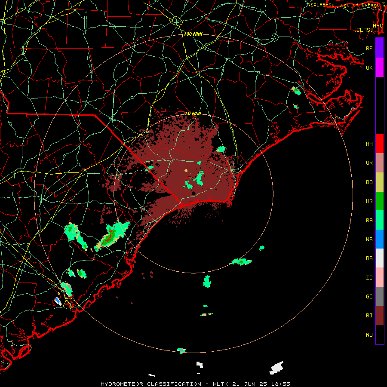Click the HA legend label

pos(369,144)
